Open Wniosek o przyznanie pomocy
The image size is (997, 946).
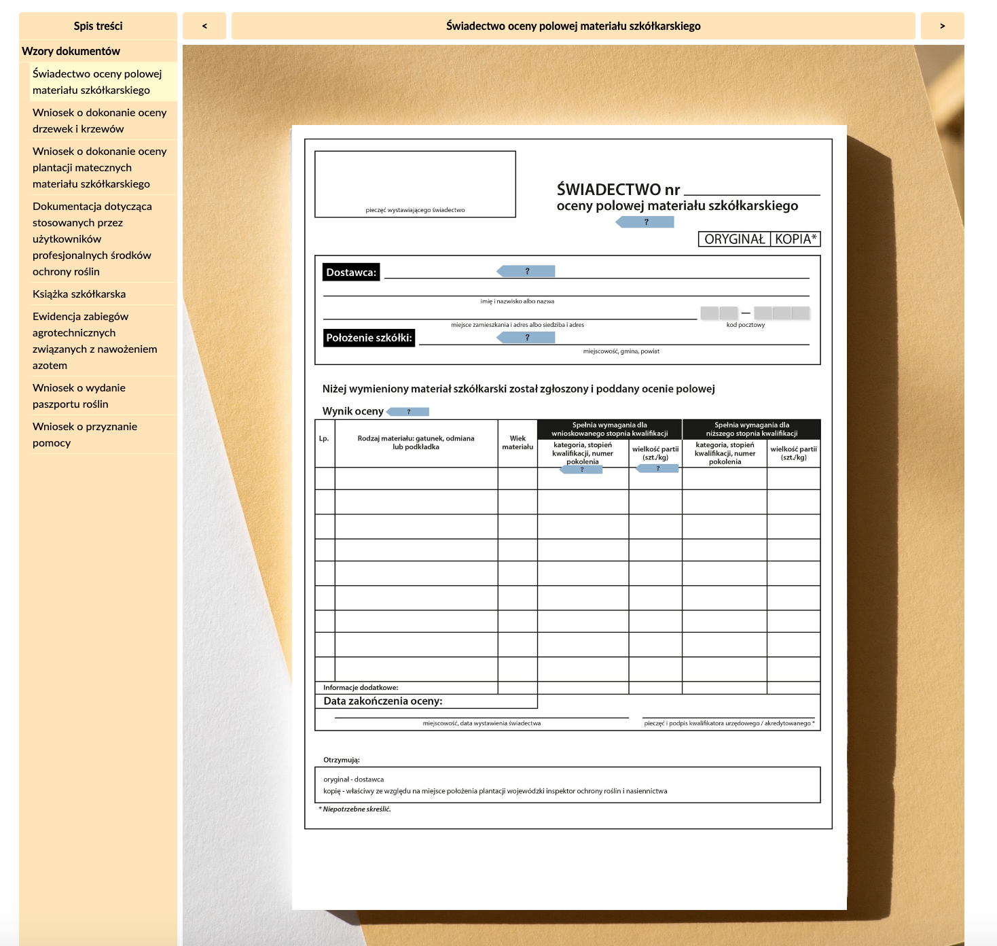click(85, 434)
